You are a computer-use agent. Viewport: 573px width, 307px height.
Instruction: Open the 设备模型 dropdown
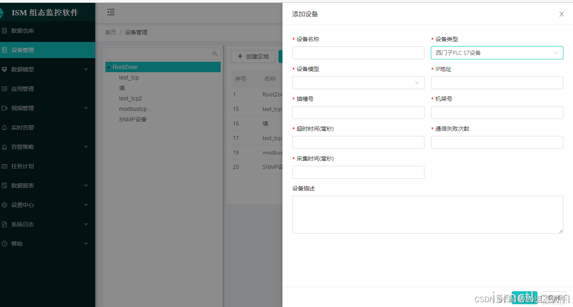click(358, 83)
